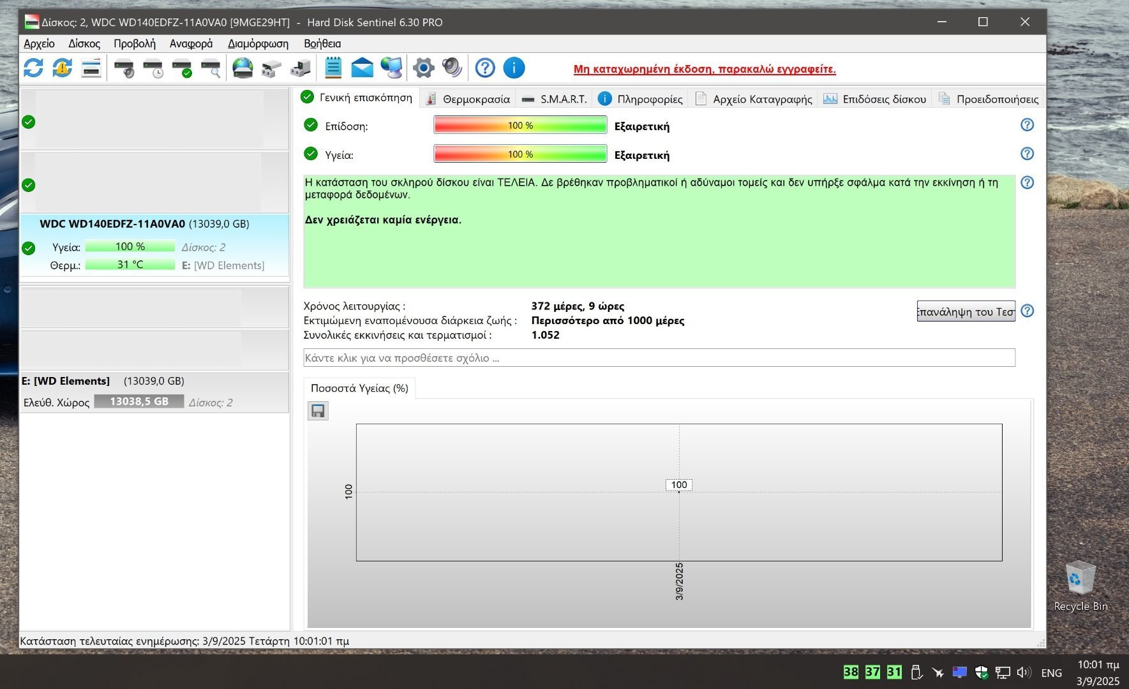Click the help icon next to Επίδοση
Viewport: 1129px width, 689px height.
click(1027, 125)
